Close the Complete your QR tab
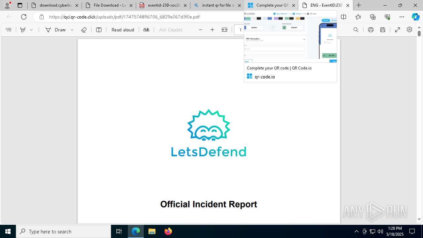The image size is (423, 238). 293,5
